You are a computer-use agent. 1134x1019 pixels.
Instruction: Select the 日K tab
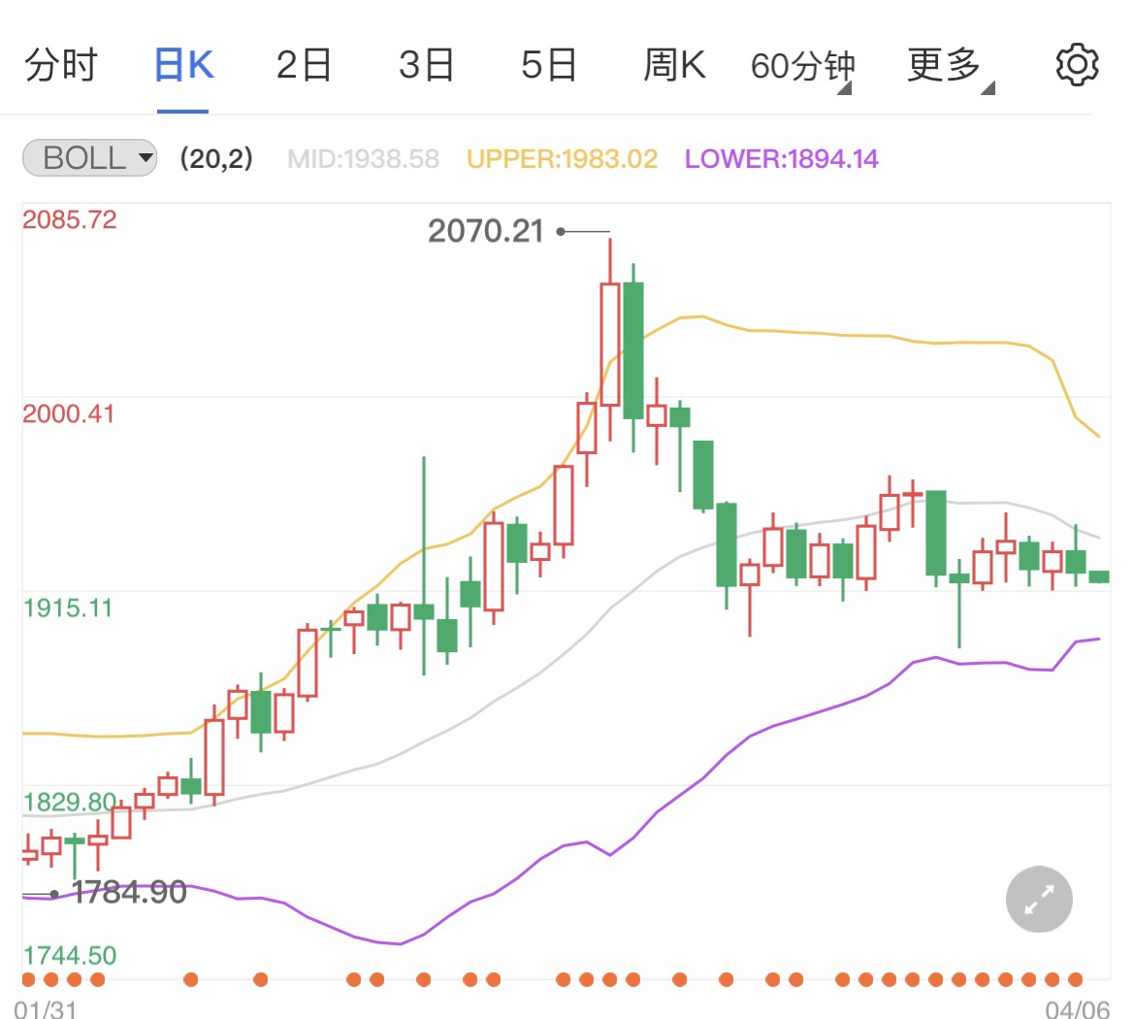(x=183, y=65)
